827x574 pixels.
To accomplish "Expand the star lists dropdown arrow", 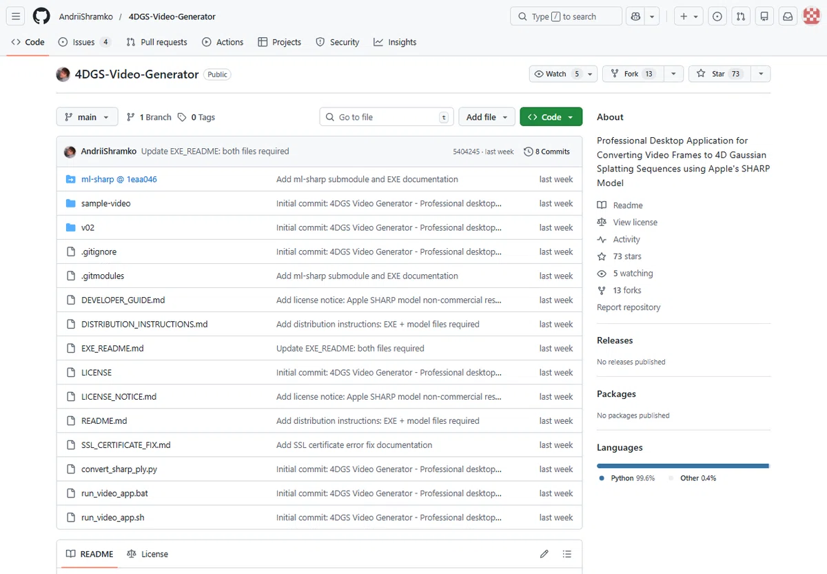I will pyautogui.click(x=761, y=74).
